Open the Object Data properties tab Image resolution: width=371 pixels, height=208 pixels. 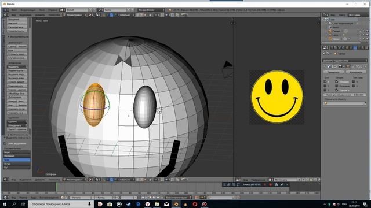click(359, 47)
